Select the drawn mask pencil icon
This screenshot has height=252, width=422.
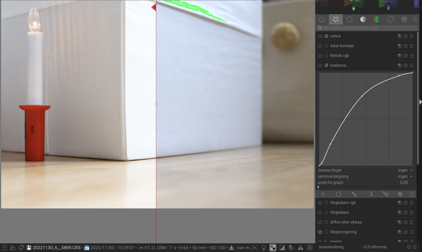click(x=354, y=194)
